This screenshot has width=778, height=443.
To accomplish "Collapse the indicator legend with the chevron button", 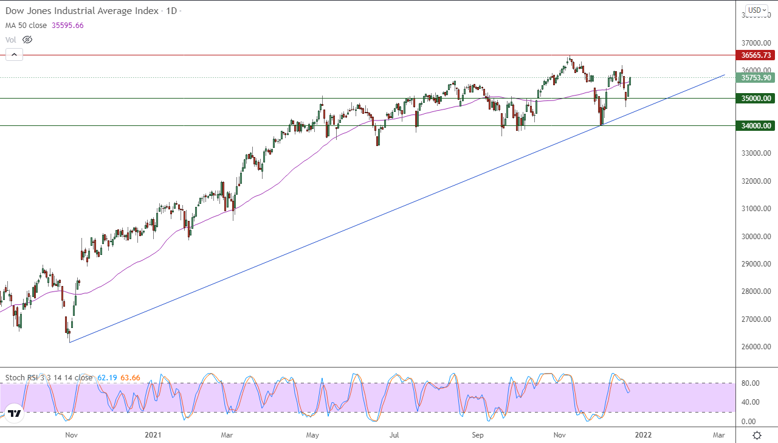I will [14, 54].
